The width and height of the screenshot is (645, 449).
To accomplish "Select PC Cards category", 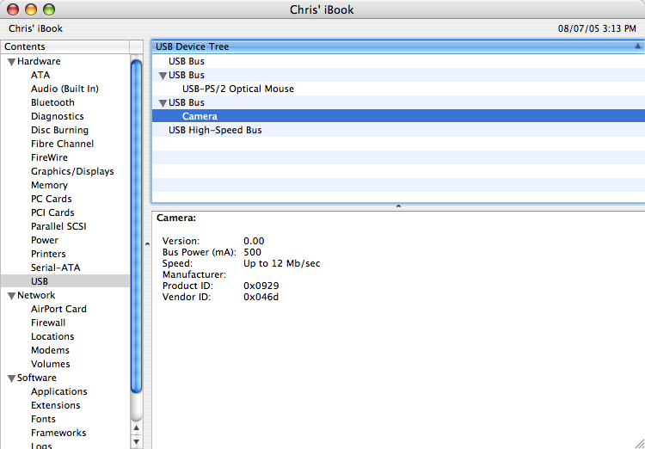I will [x=51, y=199].
